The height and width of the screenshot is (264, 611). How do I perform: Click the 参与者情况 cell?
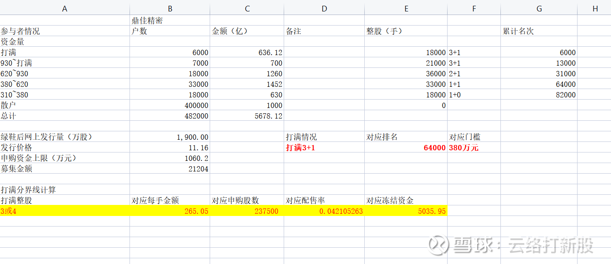(x=65, y=31)
